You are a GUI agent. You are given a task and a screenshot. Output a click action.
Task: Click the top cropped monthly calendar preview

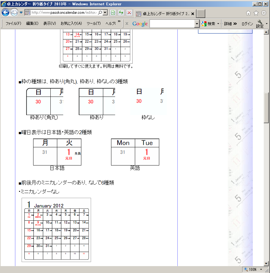click(96, 46)
